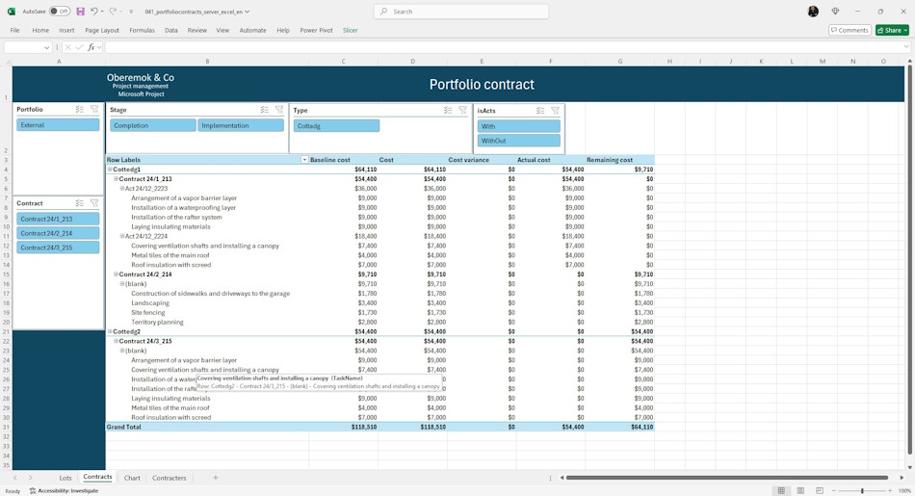Click the zoom in plus button

tap(891, 491)
